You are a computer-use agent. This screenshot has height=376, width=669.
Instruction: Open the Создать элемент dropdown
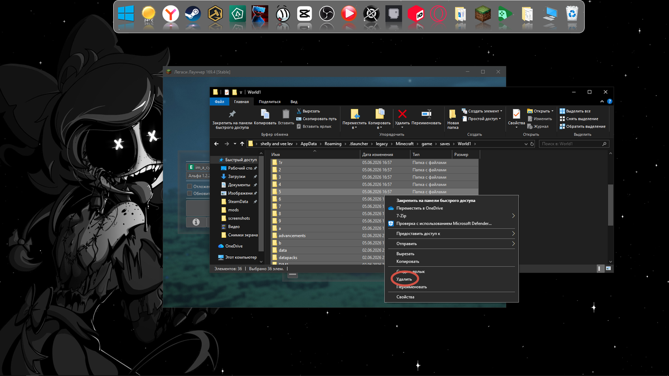482,111
